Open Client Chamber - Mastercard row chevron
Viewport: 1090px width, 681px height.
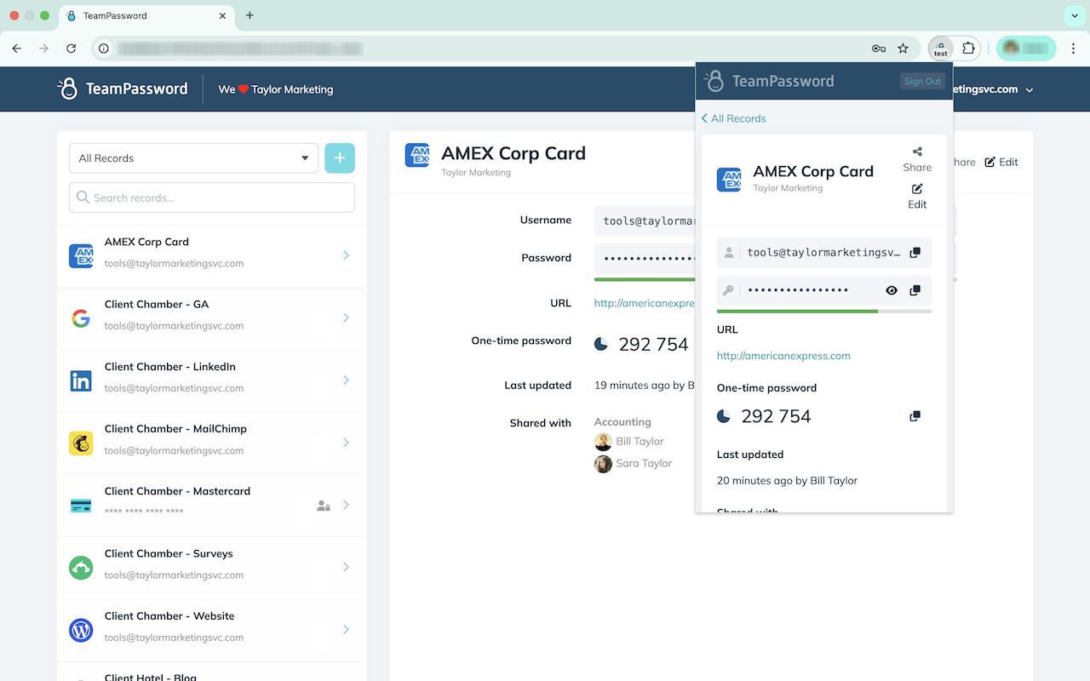346,505
